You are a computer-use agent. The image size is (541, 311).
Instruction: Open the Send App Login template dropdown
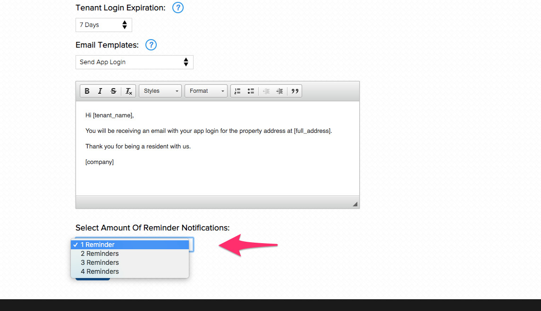point(134,62)
